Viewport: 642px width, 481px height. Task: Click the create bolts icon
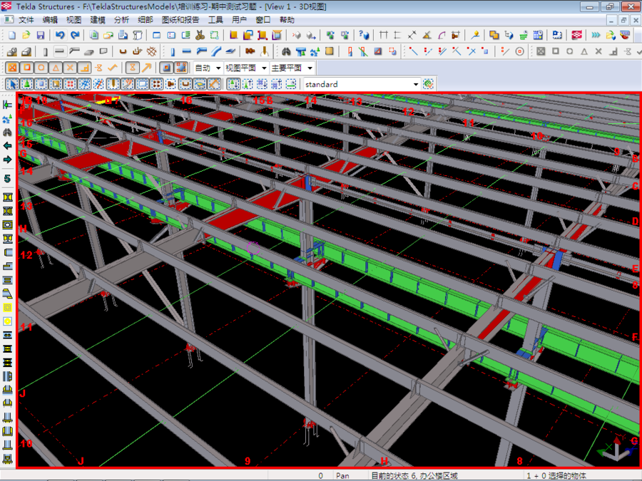250,51
